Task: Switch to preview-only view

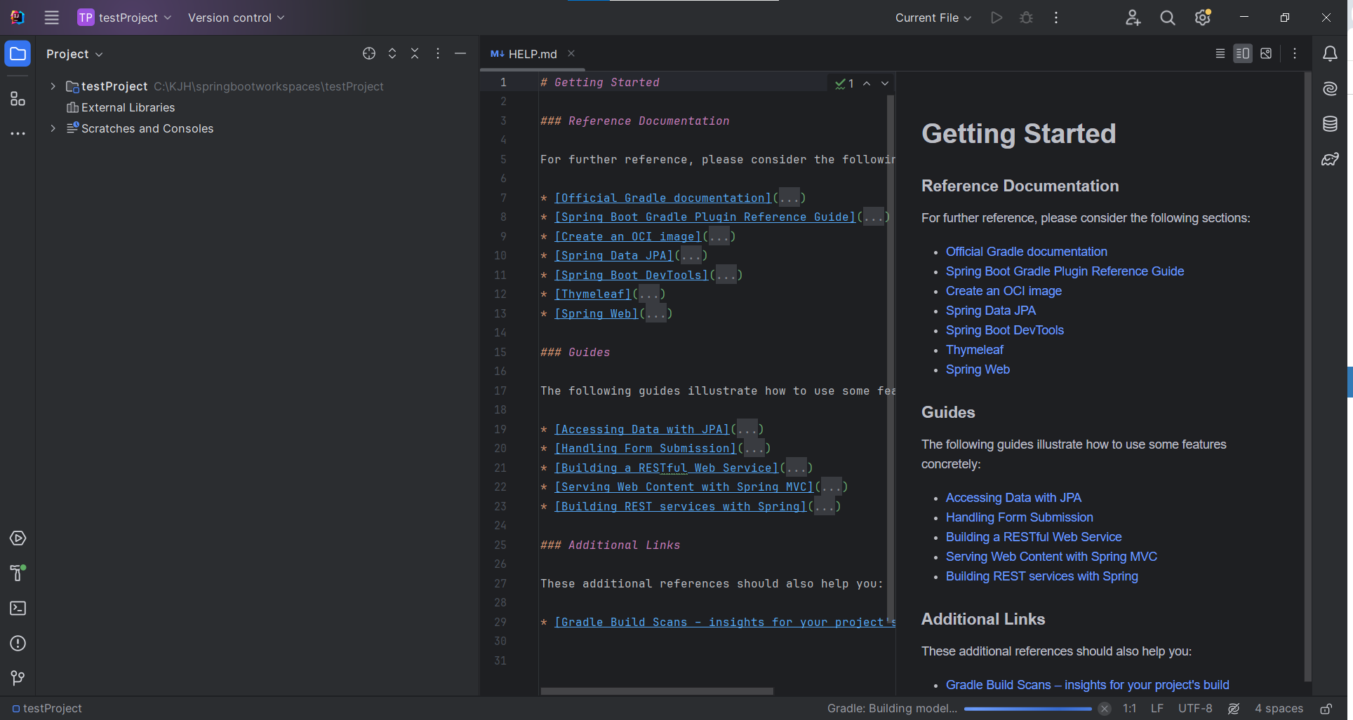Action: point(1266,53)
